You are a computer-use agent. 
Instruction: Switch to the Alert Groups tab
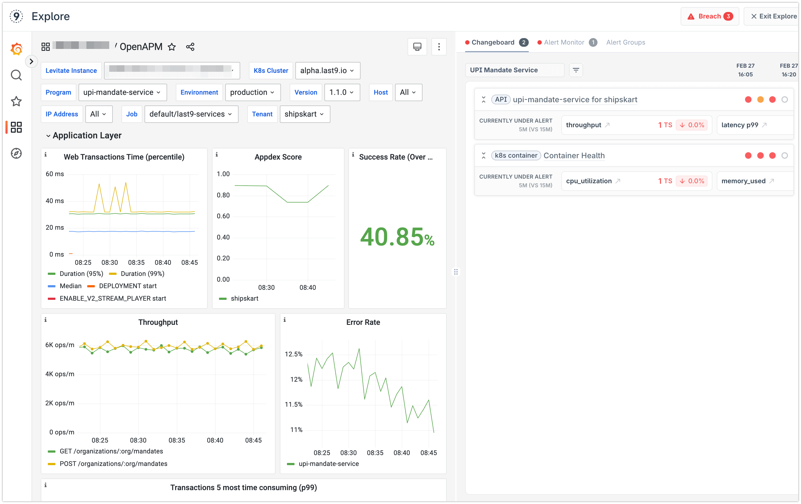coord(625,42)
